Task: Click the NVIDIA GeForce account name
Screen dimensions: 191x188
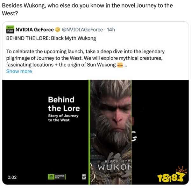Action: [35, 30]
